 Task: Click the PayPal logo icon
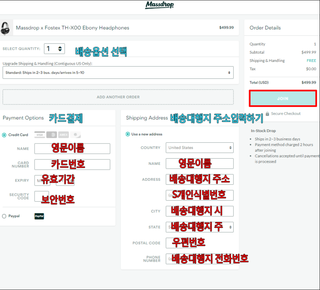coord(39,216)
